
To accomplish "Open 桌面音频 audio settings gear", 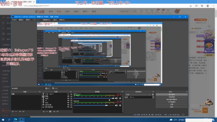I will click(x=120, y=105).
